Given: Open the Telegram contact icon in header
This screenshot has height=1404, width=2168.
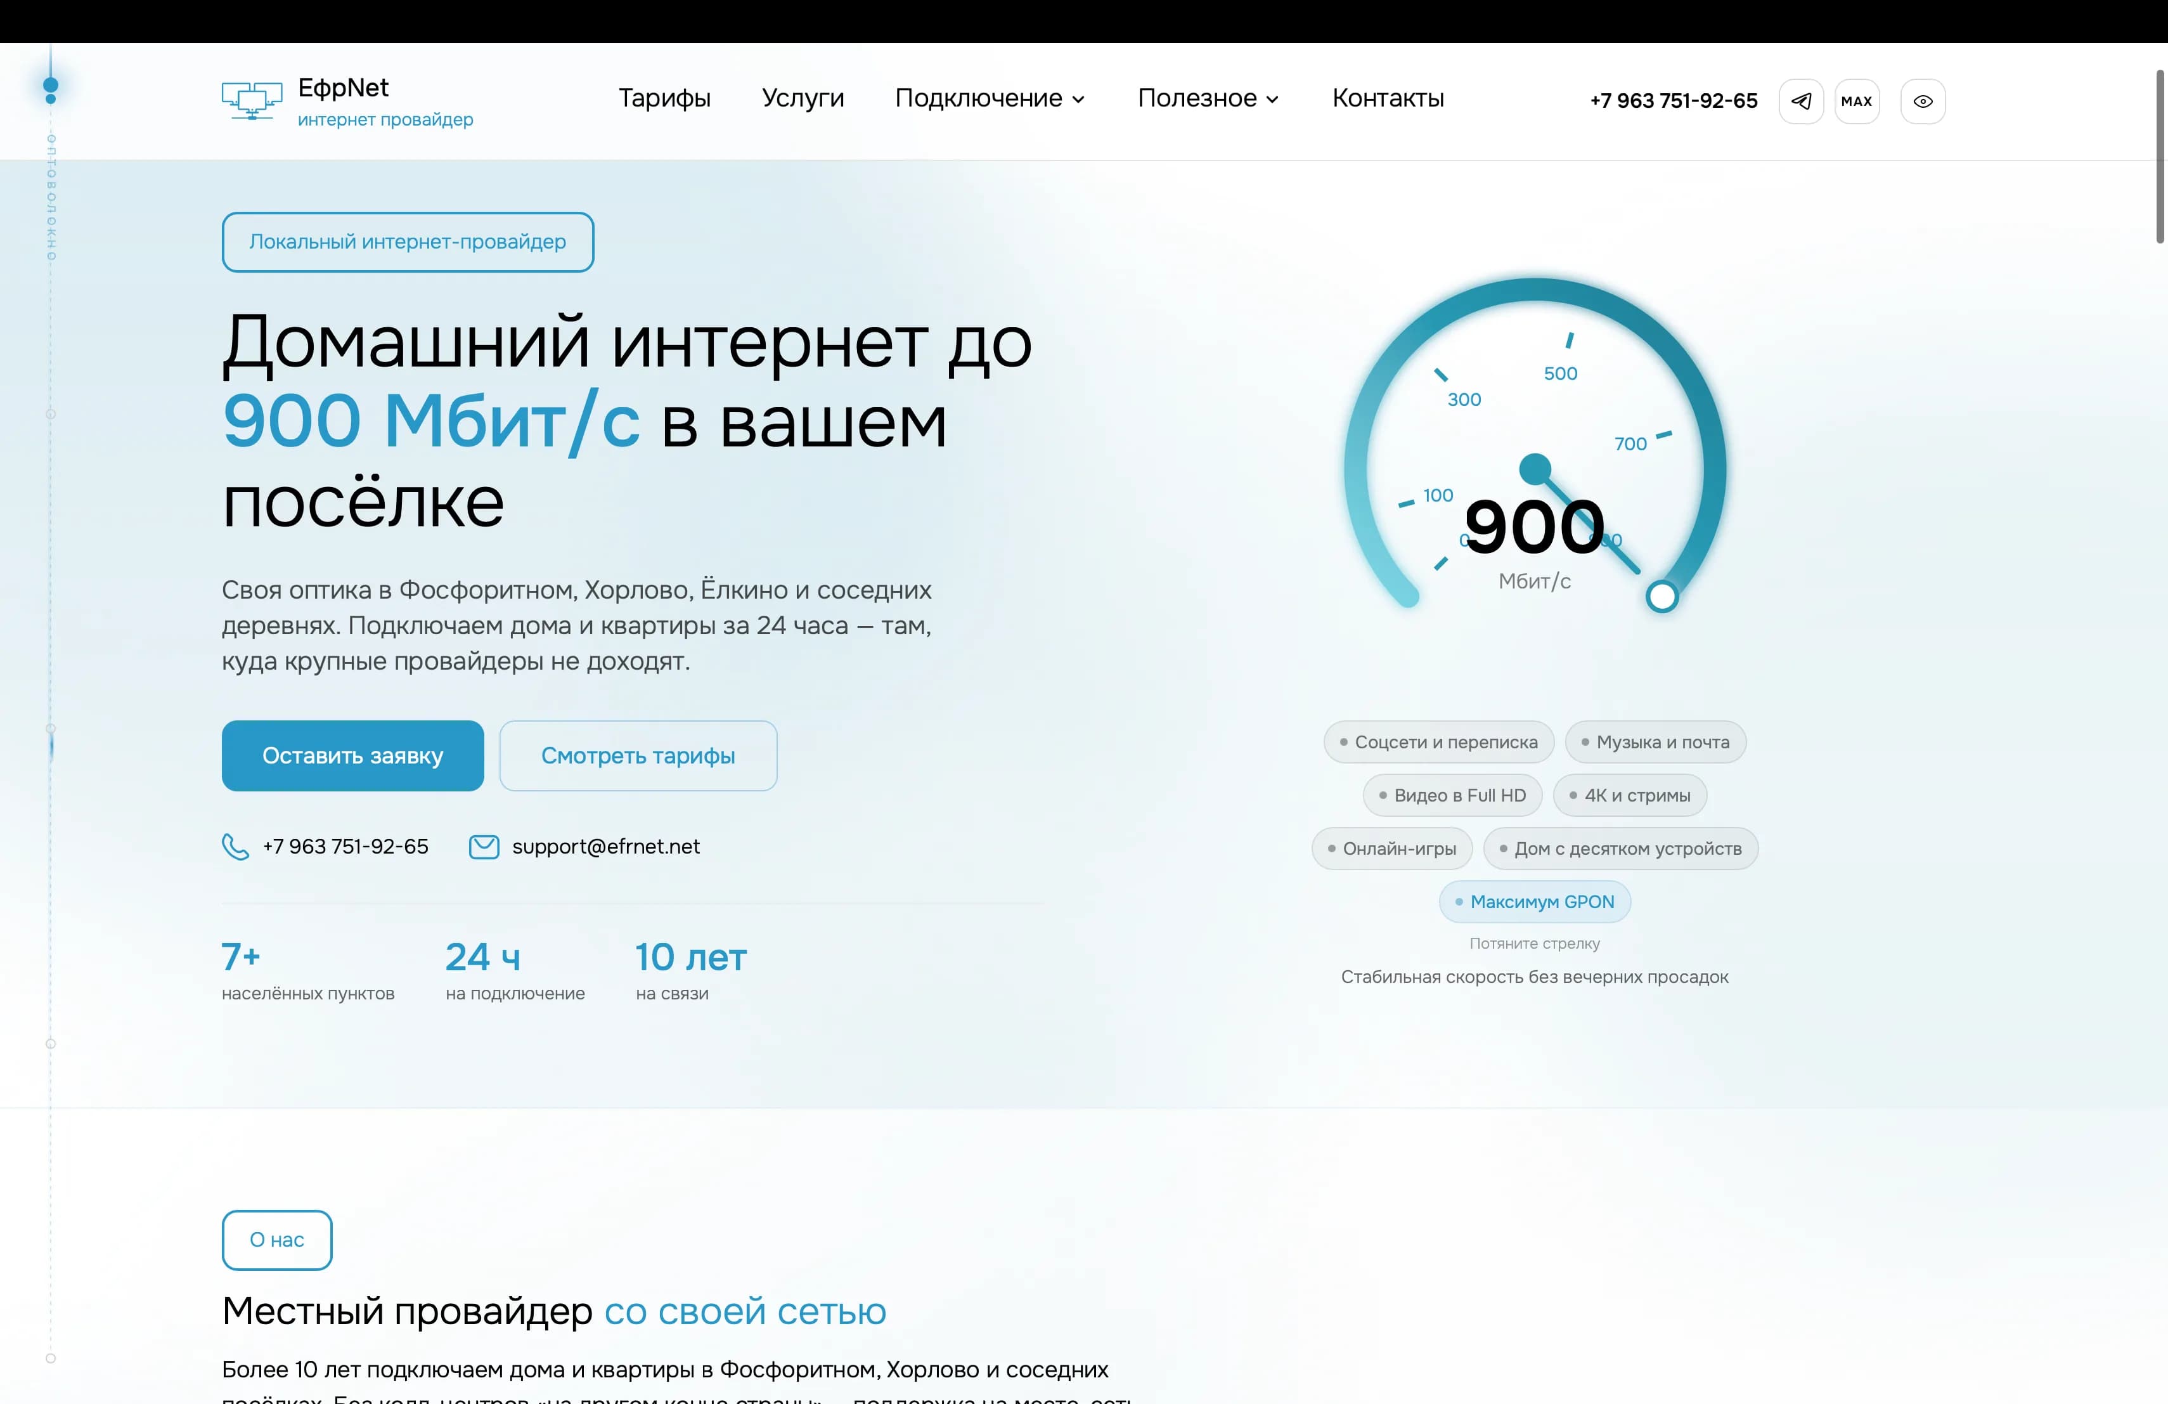Looking at the screenshot, I should tap(1801, 101).
